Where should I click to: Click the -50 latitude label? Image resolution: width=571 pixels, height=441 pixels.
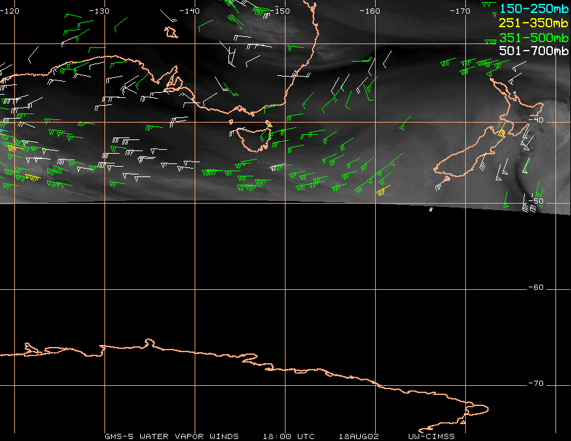(x=536, y=201)
